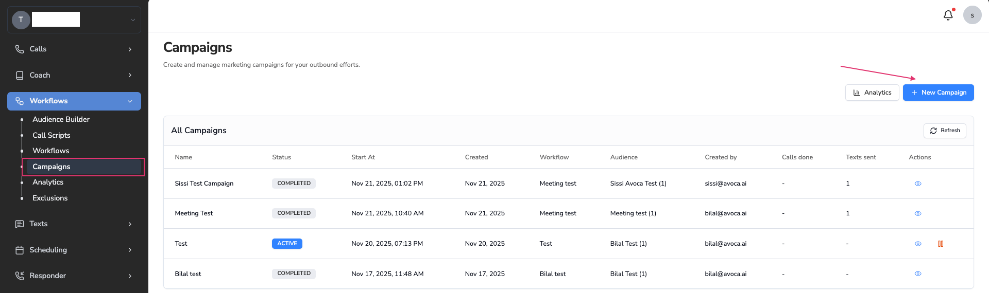This screenshot has height=293, width=989.
Task: Open campaign Analytics button
Action: tap(872, 93)
